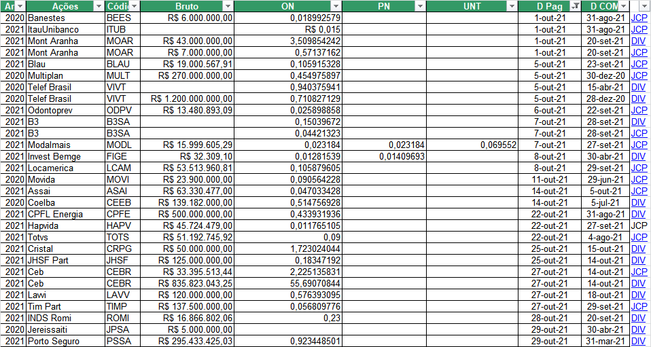Open the DIV link for INDS Romi
Viewport: 651px width, 347px height.
638,318
